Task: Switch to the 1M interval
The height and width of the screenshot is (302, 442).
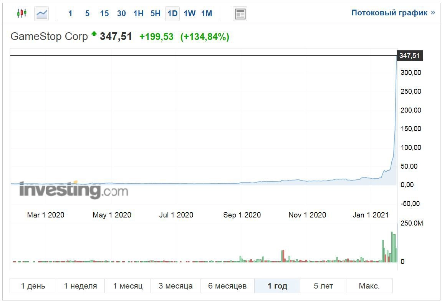Action: point(207,13)
